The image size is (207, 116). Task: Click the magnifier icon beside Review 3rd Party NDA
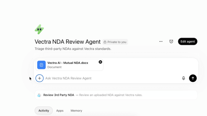point(39,95)
